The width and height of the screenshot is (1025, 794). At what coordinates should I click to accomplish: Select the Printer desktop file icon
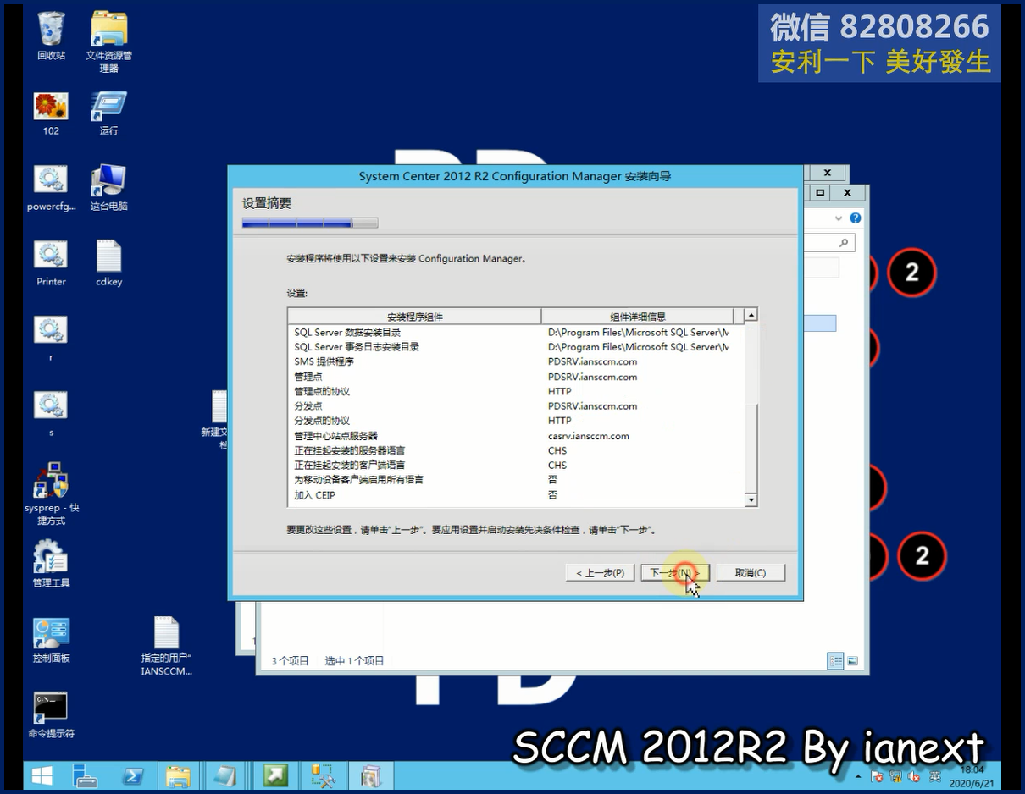coord(51,263)
